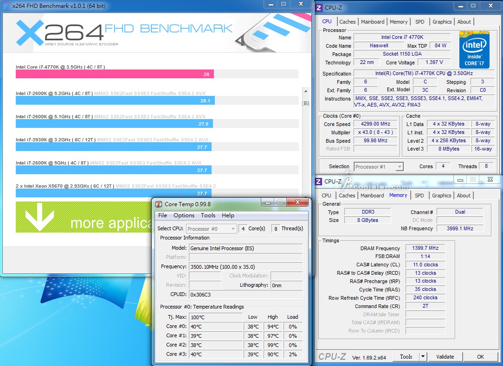Switch to CPU tab in lower CPU-Z window
The image size is (503, 366).
[326, 196]
